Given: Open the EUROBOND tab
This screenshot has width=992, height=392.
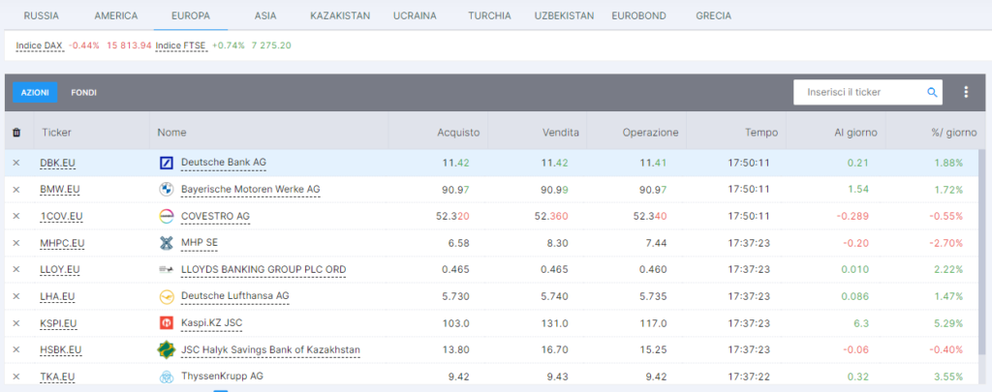Looking at the screenshot, I should click(639, 15).
